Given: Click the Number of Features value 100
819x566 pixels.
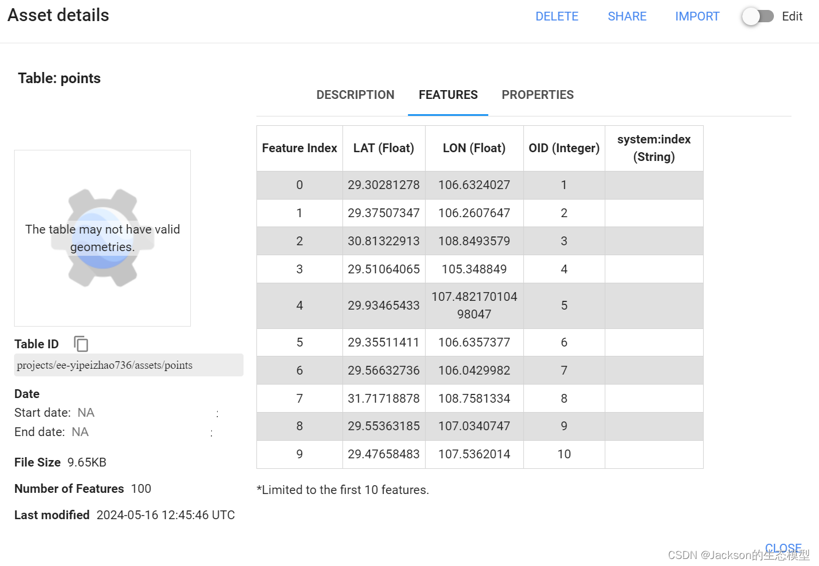Looking at the screenshot, I should click(x=141, y=489).
